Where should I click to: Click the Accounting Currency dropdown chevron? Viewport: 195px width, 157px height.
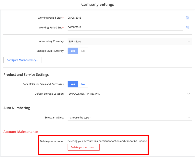189,41
